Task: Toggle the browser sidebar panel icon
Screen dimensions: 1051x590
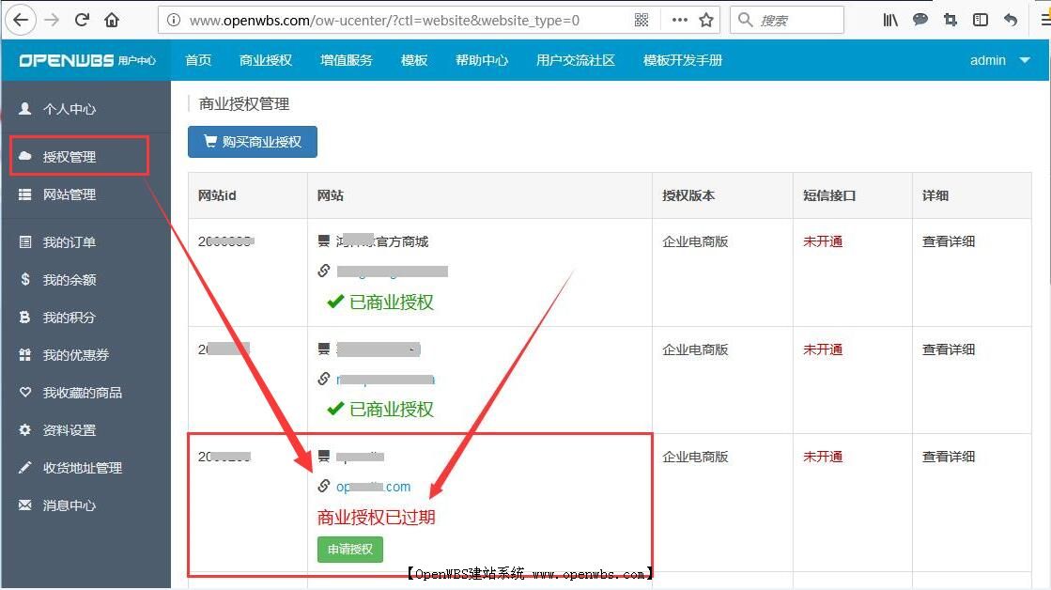Action: point(980,19)
